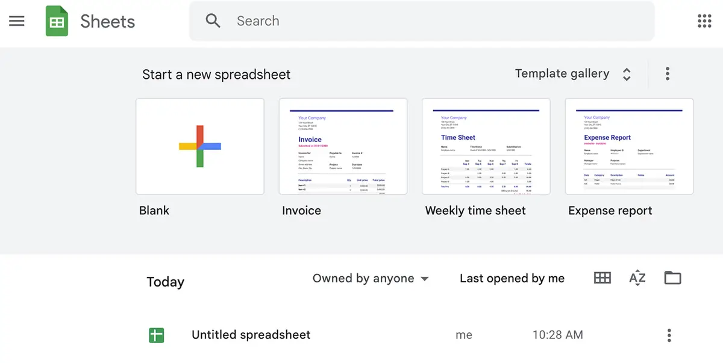The image size is (723, 363).
Task: Open the Google apps grid menu
Action: tap(704, 21)
